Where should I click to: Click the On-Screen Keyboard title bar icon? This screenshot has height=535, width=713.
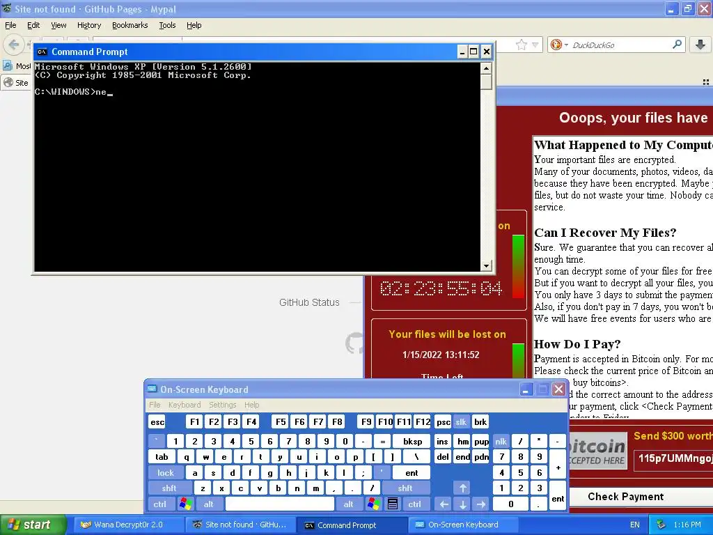click(151, 389)
